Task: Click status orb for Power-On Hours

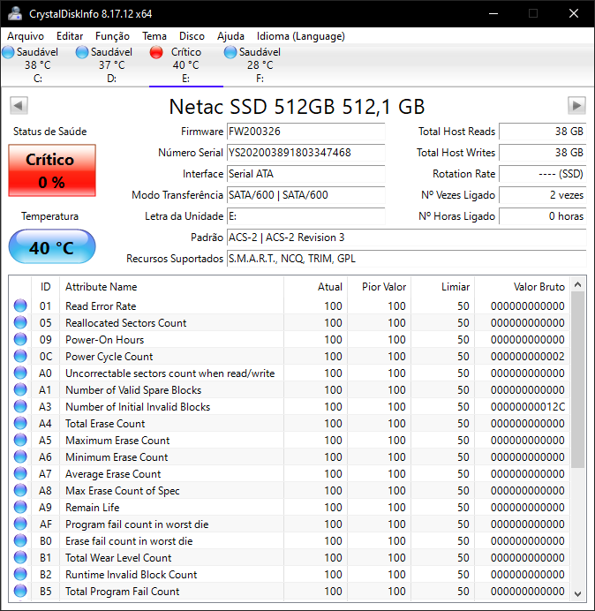Action: (20, 339)
